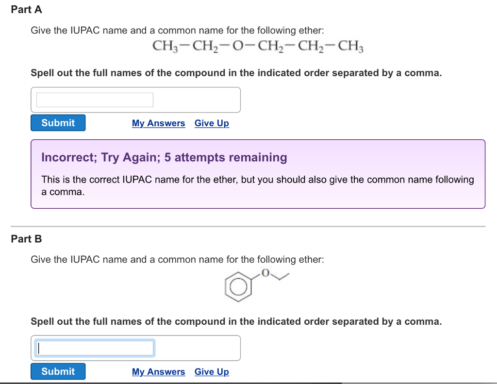Click Give Up link in Part A
The width and height of the screenshot is (497, 384).
[212, 123]
